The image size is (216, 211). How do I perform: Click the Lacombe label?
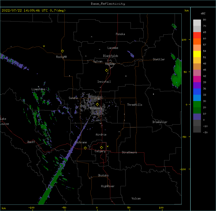coord(113,48)
